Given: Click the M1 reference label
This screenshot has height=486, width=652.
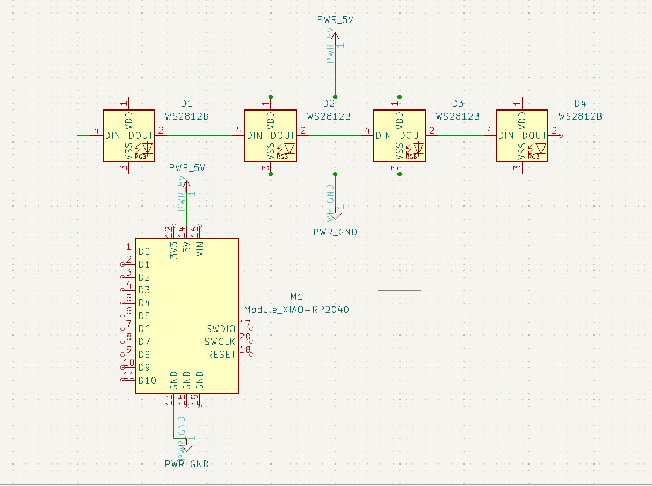Looking at the screenshot, I should tap(297, 297).
